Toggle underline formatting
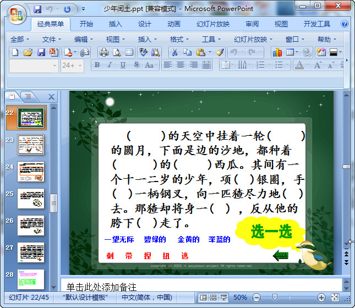The width and height of the screenshot is (355, 308). (123, 65)
